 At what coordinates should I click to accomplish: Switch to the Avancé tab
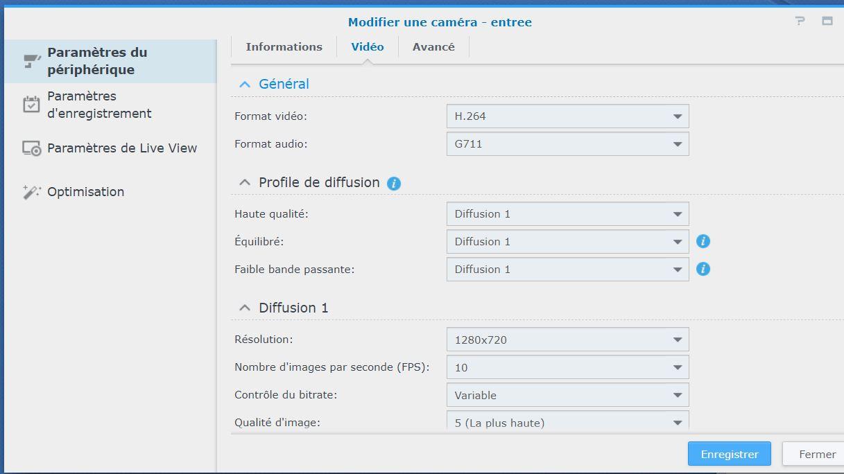click(433, 47)
